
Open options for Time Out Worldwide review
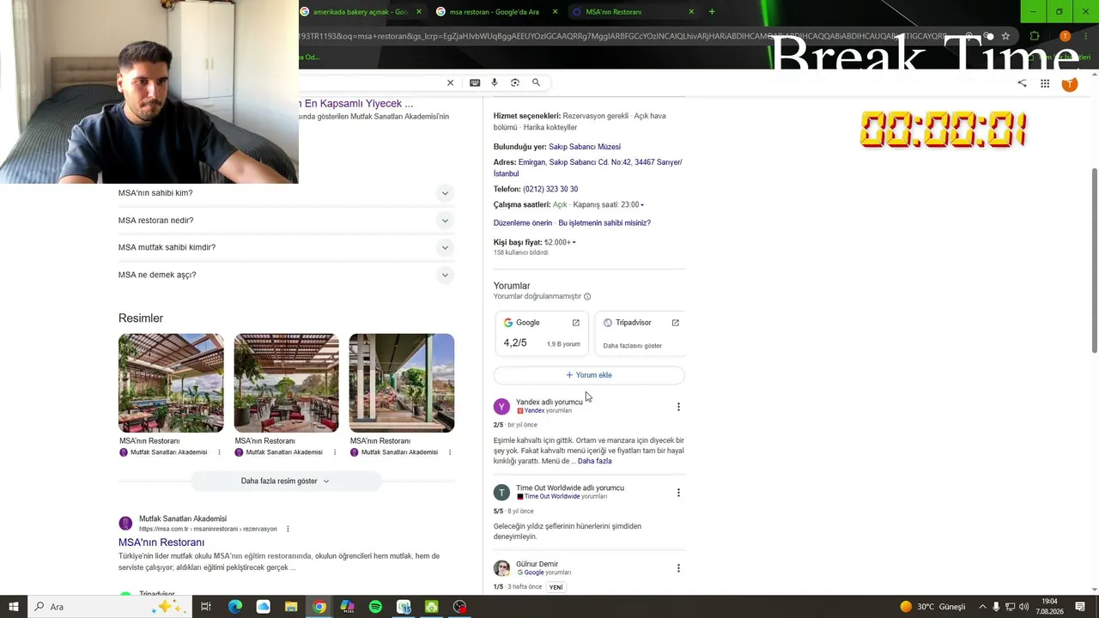(x=678, y=493)
